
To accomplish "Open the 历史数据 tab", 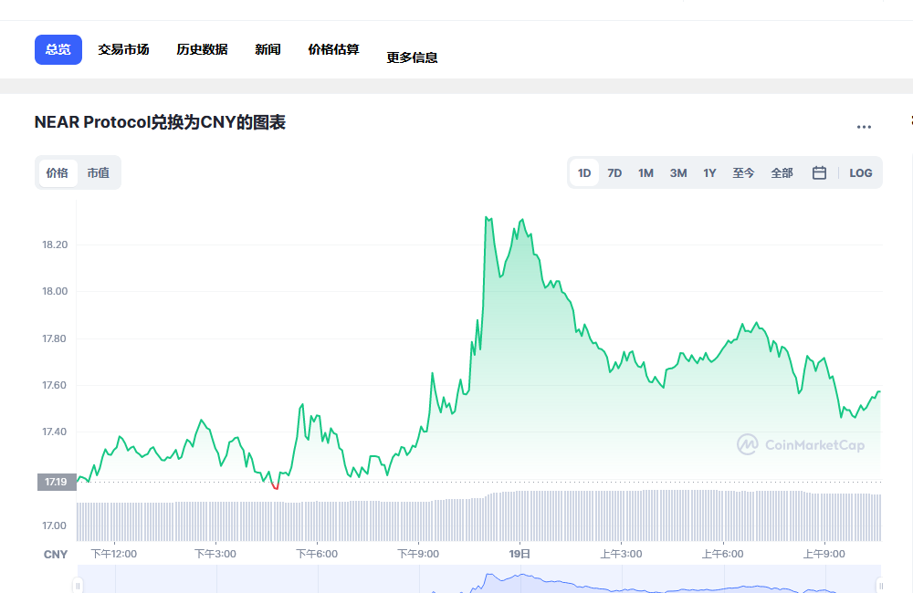I will pos(202,49).
